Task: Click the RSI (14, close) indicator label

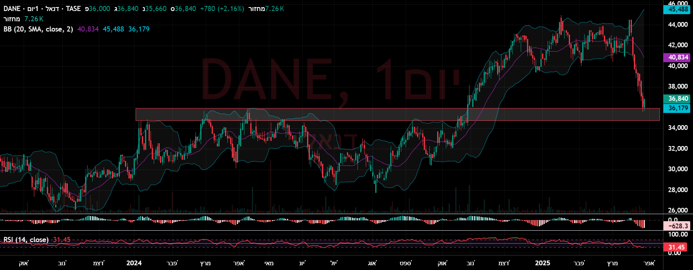Action: point(26,240)
